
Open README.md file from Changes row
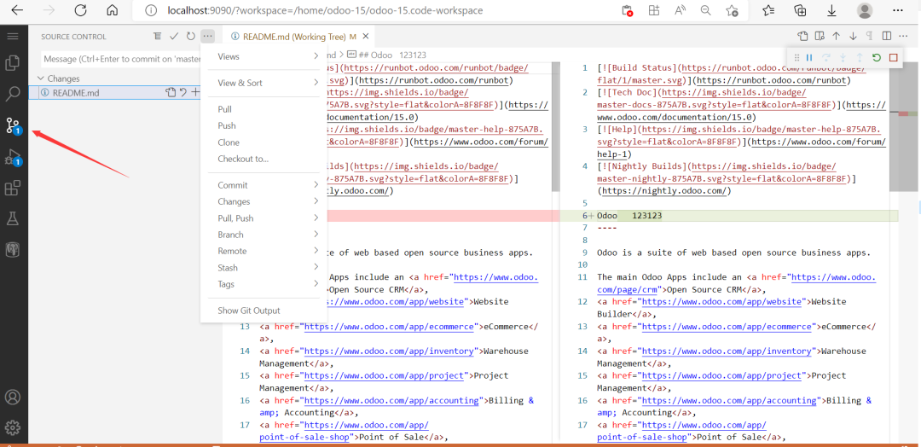[x=171, y=92]
